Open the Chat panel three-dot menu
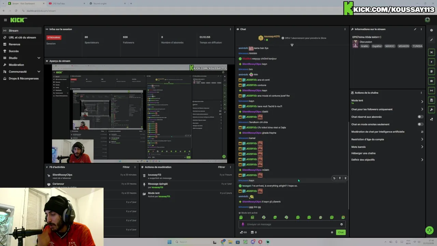The height and width of the screenshot is (246, 437). click(345, 29)
